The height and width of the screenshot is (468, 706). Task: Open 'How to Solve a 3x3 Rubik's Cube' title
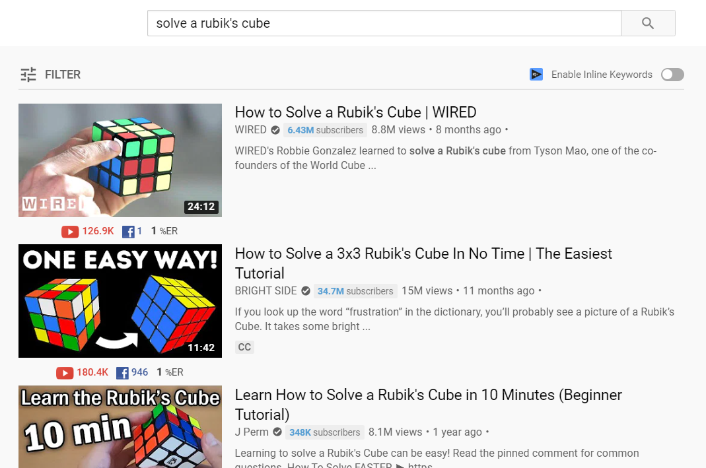[x=423, y=263]
